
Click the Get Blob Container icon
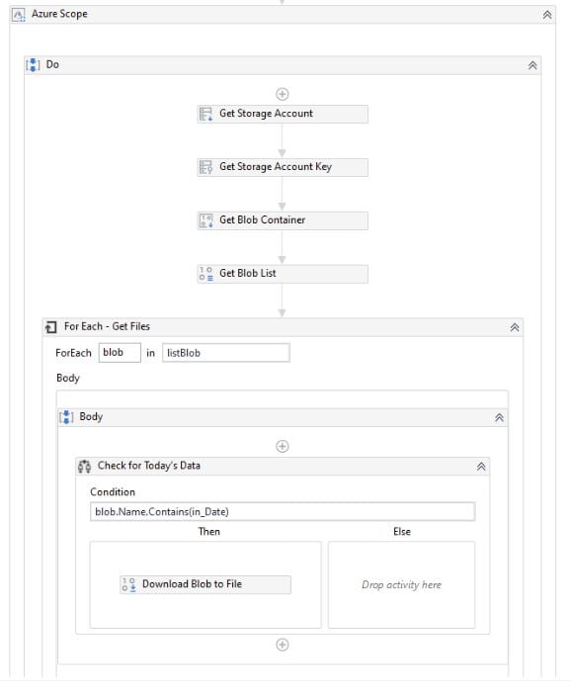(206, 220)
